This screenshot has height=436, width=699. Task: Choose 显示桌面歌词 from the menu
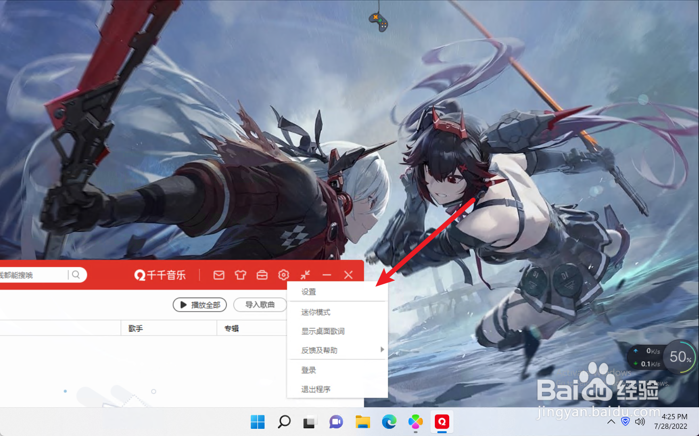click(x=338, y=331)
